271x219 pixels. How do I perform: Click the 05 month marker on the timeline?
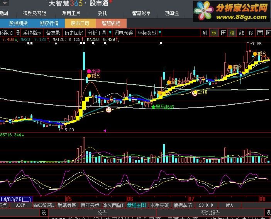(x=68, y=199)
